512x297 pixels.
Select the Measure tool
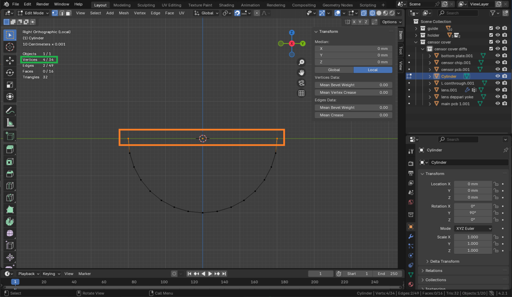pos(10,123)
